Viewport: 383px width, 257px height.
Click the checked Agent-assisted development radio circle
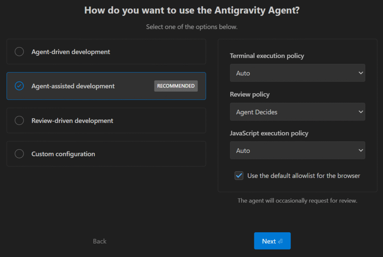(x=19, y=86)
